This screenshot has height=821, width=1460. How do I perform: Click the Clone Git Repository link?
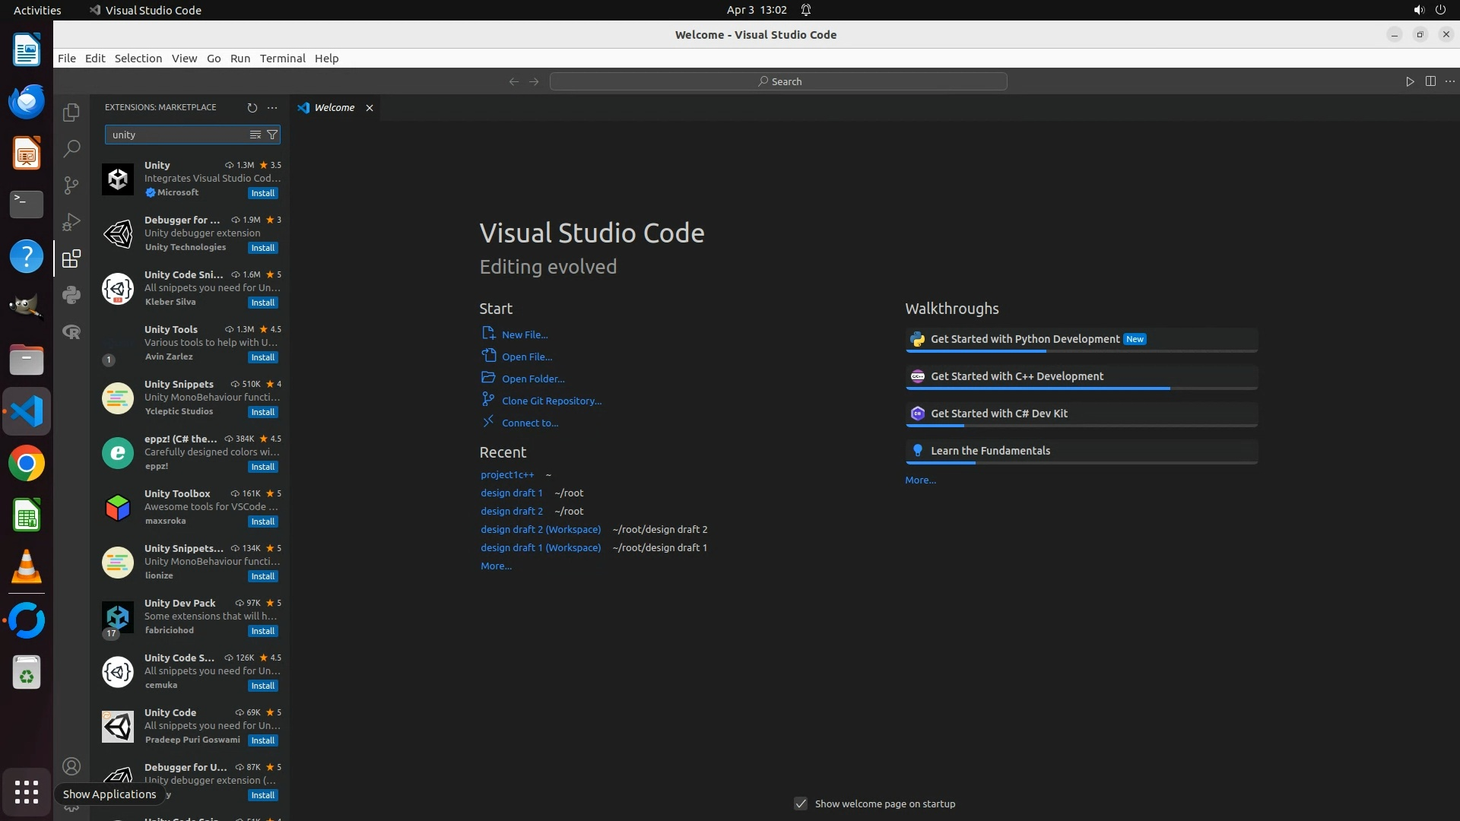tap(551, 401)
